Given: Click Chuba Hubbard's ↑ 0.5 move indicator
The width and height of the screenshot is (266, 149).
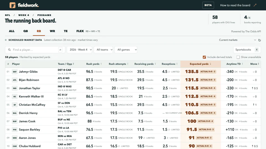Looking at the screenshot, I should point(255,146).
